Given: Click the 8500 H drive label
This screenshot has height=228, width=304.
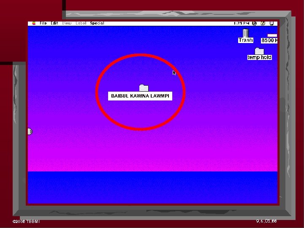Looking at the screenshot, I should pyautogui.click(x=269, y=41).
